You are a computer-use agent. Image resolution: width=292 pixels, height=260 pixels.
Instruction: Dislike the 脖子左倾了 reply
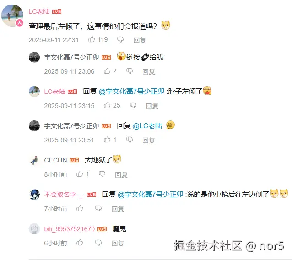point(133,105)
